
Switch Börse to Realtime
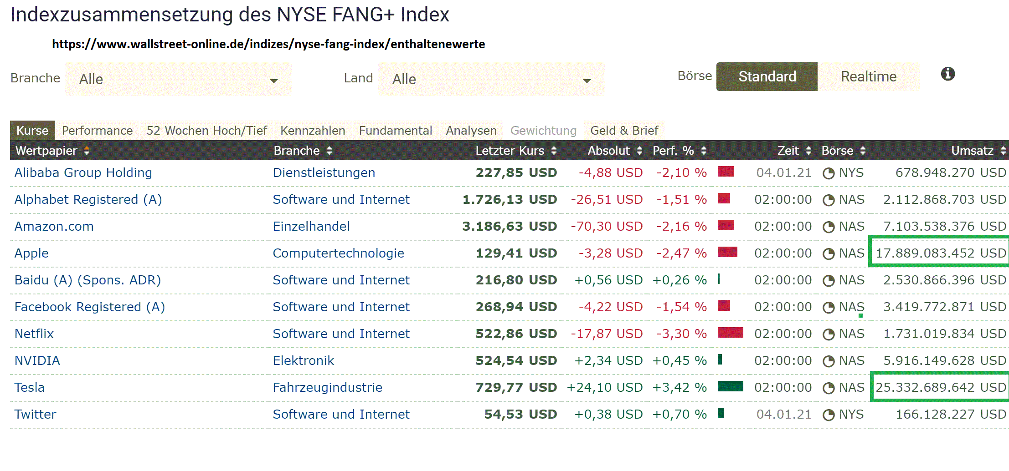(868, 76)
